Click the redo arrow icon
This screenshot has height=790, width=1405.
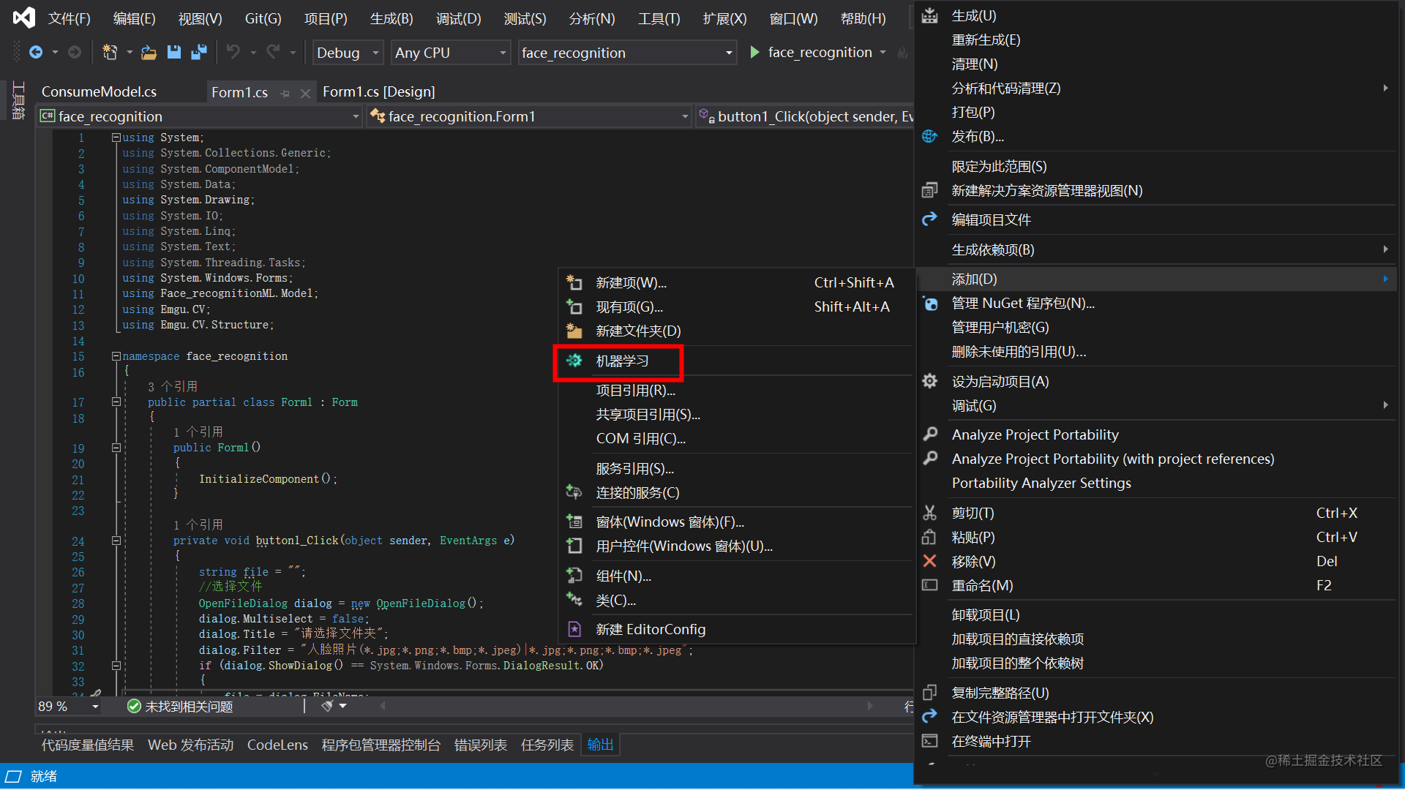[x=273, y=52]
